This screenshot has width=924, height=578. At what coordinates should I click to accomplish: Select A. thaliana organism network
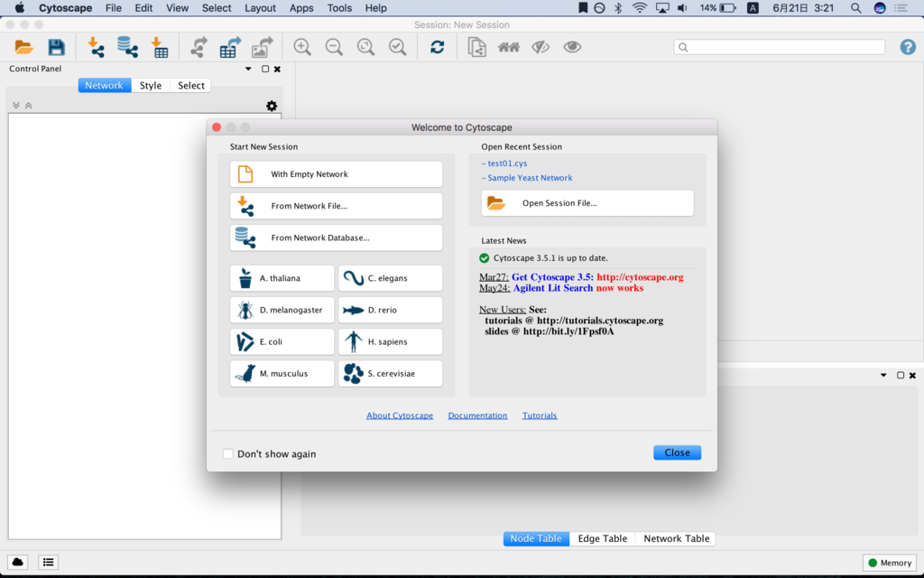[x=282, y=278]
